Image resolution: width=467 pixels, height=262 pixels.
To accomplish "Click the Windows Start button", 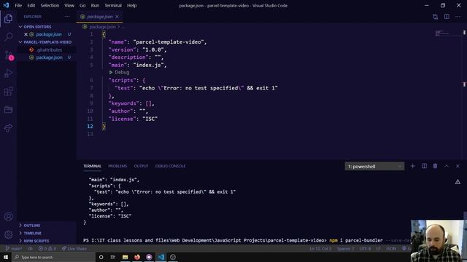I will point(6,257).
